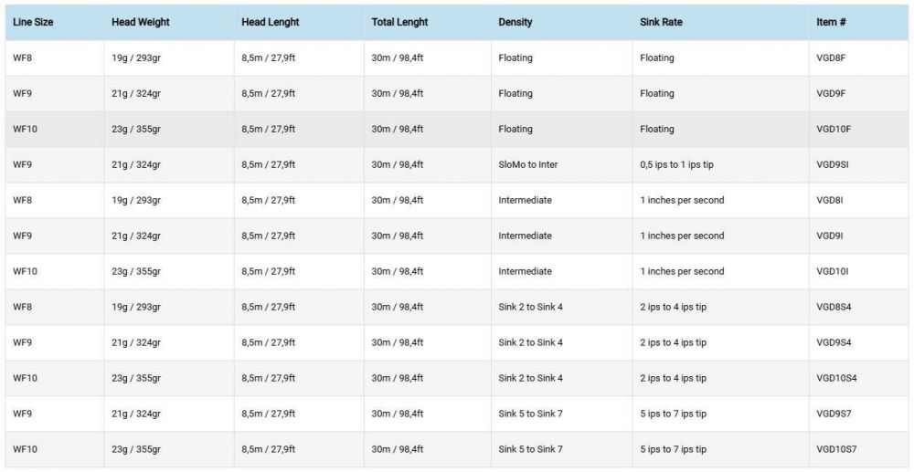This screenshot has width=914, height=472.
Task: Click the VGD9F item cell
Action: [833, 93]
